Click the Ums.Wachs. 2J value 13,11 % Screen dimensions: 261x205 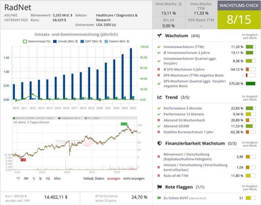point(168,13)
